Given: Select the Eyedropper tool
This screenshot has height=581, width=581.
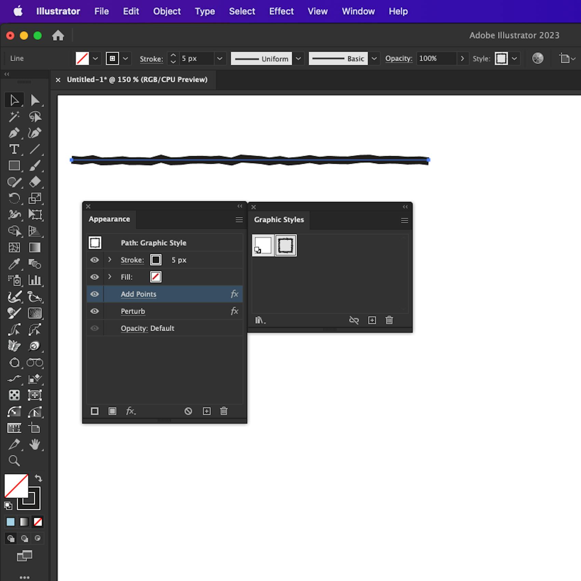Looking at the screenshot, I should click(15, 264).
